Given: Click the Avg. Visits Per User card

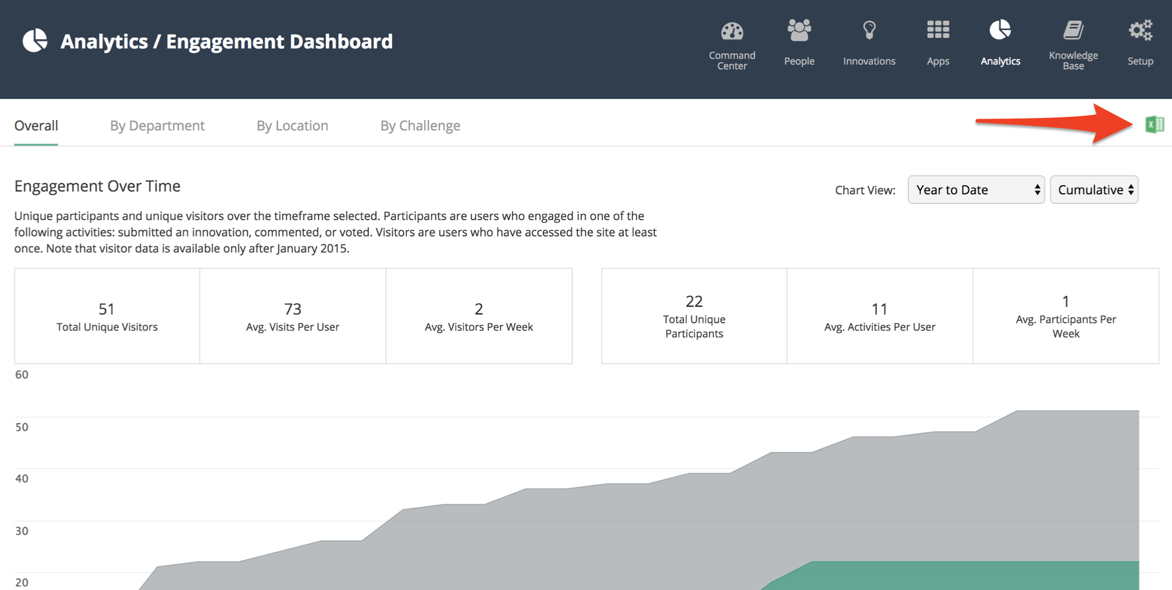Looking at the screenshot, I should pos(292,316).
